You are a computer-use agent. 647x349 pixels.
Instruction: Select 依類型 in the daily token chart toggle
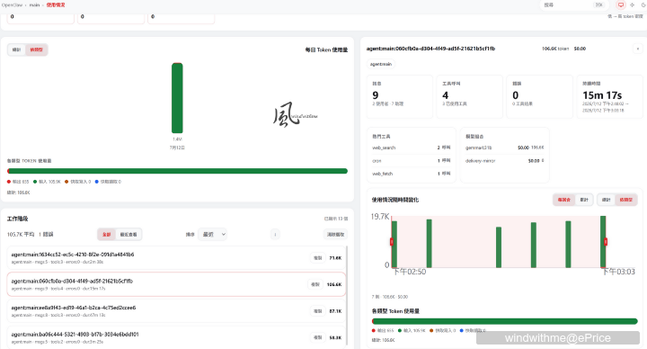click(36, 49)
